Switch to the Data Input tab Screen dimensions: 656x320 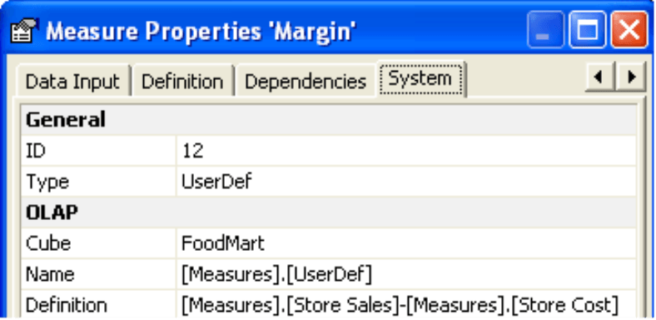point(73,82)
